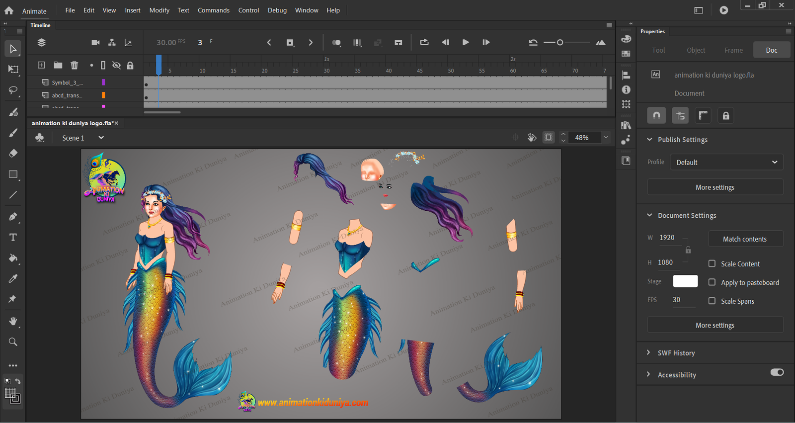This screenshot has height=423, width=795.
Task: Play the timeline animation
Action: tap(466, 42)
